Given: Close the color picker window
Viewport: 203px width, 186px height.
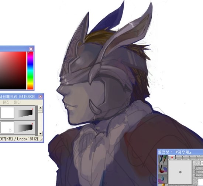Looking at the screenshot, I should 31,49.
